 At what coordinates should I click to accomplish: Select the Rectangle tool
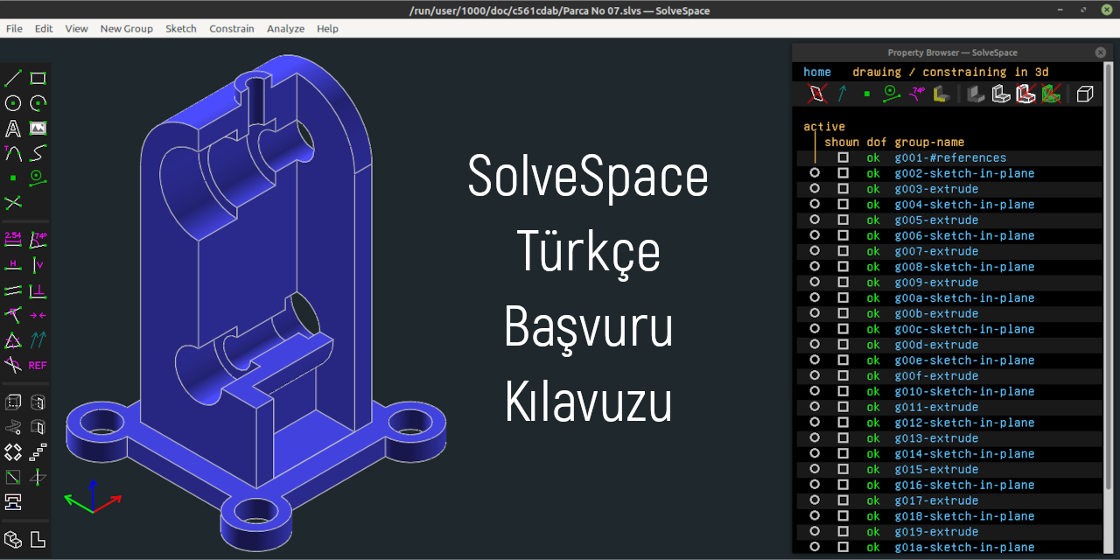tap(38, 77)
